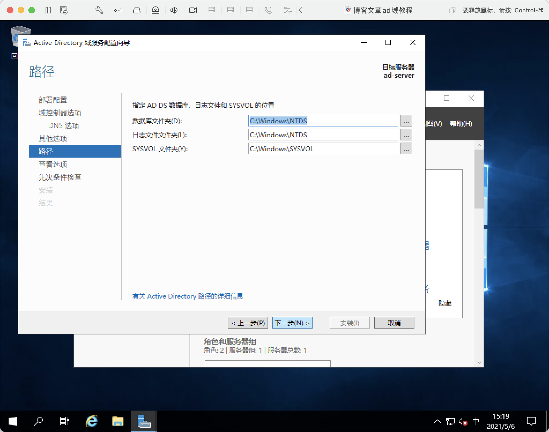This screenshot has width=549, height=432.
Task: Go to the 域控制器选项 step
Action: click(60, 113)
